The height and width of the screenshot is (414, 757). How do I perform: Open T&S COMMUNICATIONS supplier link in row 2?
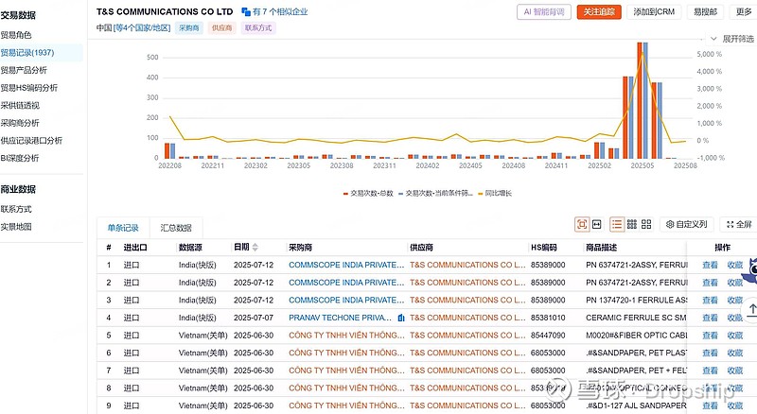click(467, 283)
